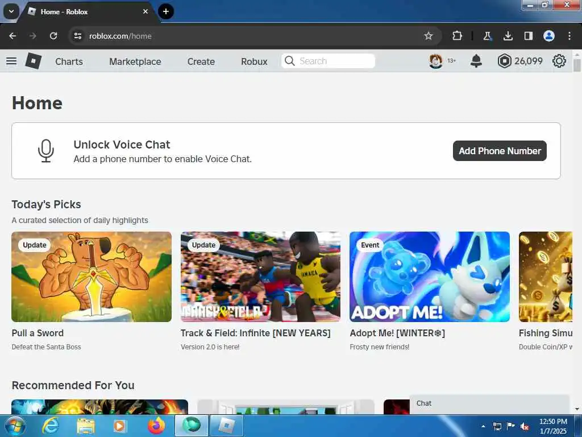The image size is (582, 437).
Task: Bookmark this page with the star
Action: [x=429, y=36]
